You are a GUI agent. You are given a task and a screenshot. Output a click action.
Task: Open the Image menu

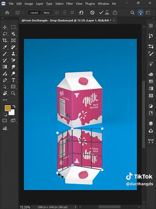click(x=28, y=4)
